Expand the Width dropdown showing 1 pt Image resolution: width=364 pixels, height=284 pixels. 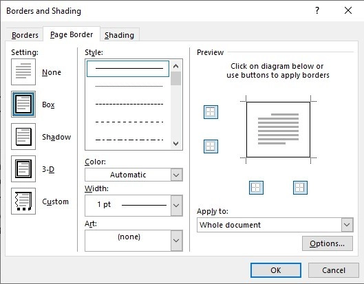coord(133,206)
